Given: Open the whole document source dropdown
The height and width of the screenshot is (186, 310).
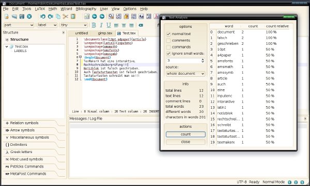Looking at the screenshot, I should coord(185,74).
